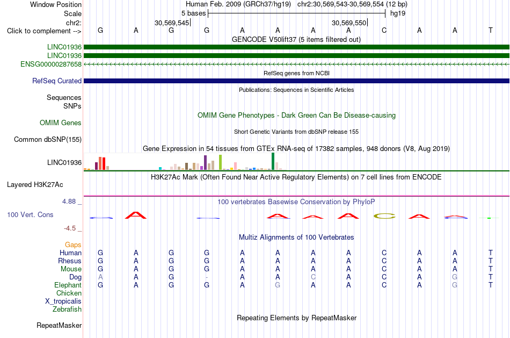Click the Common dbSNP(155) track label
The height and width of the screenshot is (338, 510).
click(x=47, y=139)
